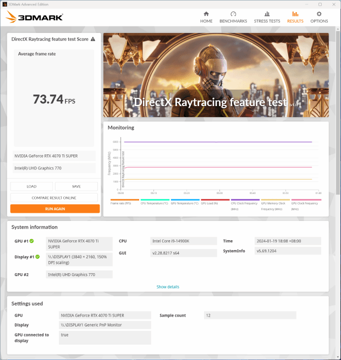
Task: Click the Monitoring section heading
Action: pyautogui.click(x=121, y=128)
